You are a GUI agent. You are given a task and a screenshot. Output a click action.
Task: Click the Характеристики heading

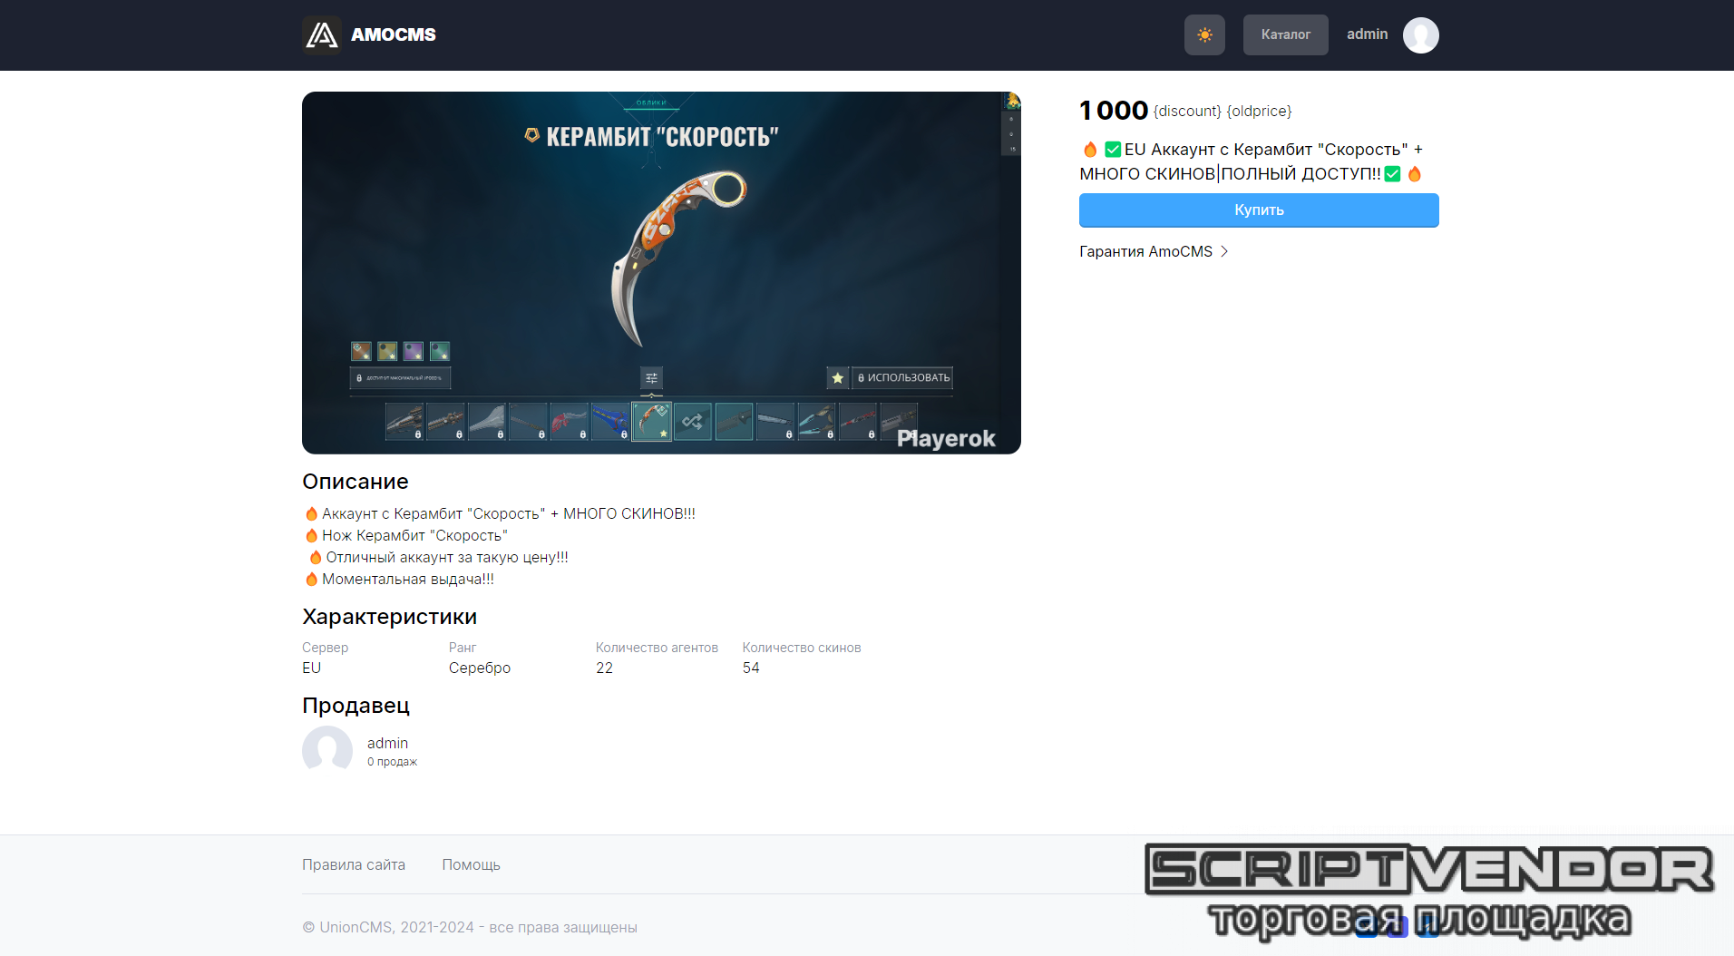pos(389,617)
